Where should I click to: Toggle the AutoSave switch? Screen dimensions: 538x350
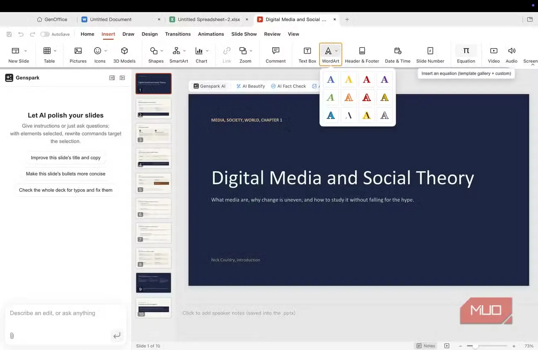pyautogui.click(x=45, y=34)
